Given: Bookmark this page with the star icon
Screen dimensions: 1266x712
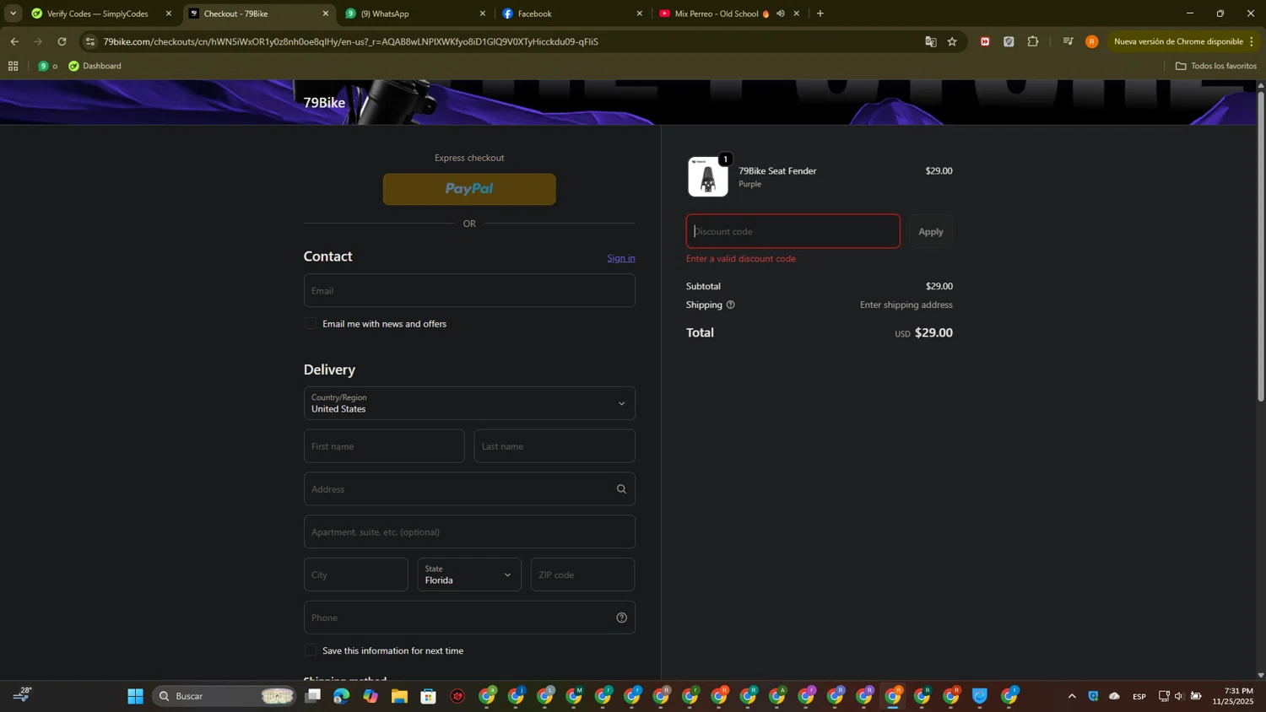Looking at the screenshot, I should click(x=952, y=41).
